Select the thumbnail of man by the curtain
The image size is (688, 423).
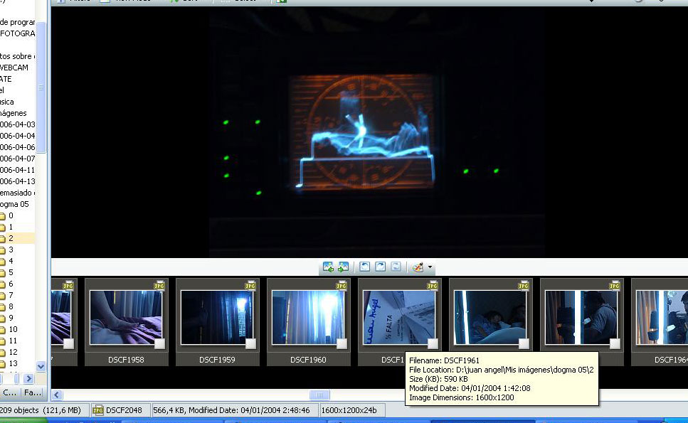point(581,317)
